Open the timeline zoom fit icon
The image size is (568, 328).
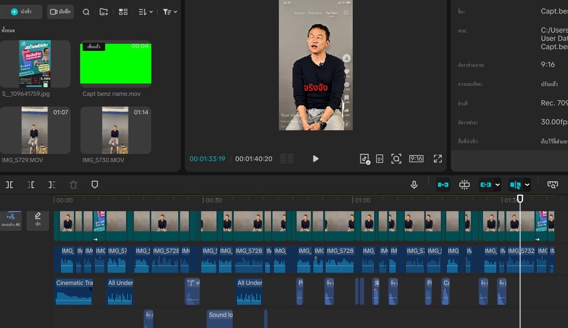pos(553,185)
